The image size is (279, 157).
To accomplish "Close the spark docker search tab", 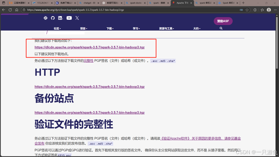I will tap(144, 3).
